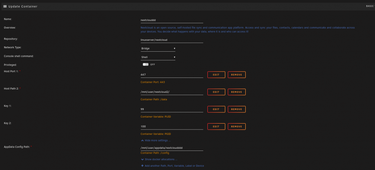Click the text Container Port: 443
375x170 pixels.
point(153,82)
